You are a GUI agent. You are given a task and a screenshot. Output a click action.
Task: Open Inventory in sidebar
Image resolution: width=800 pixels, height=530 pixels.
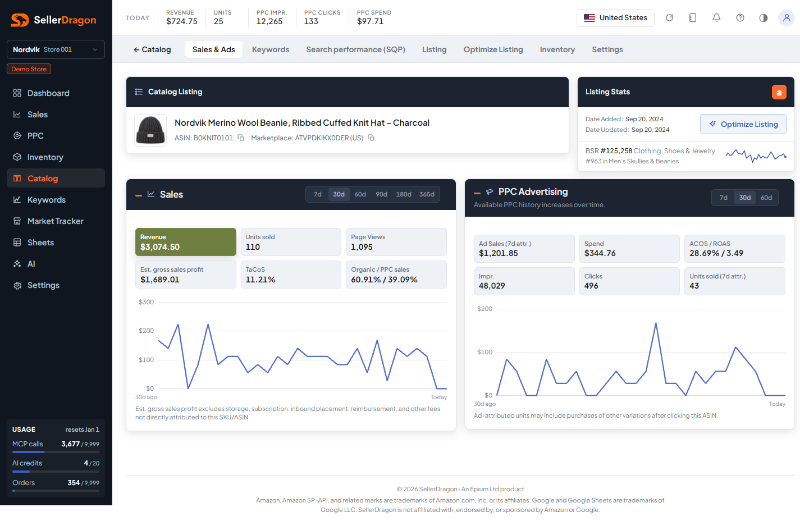click(56, 157)
